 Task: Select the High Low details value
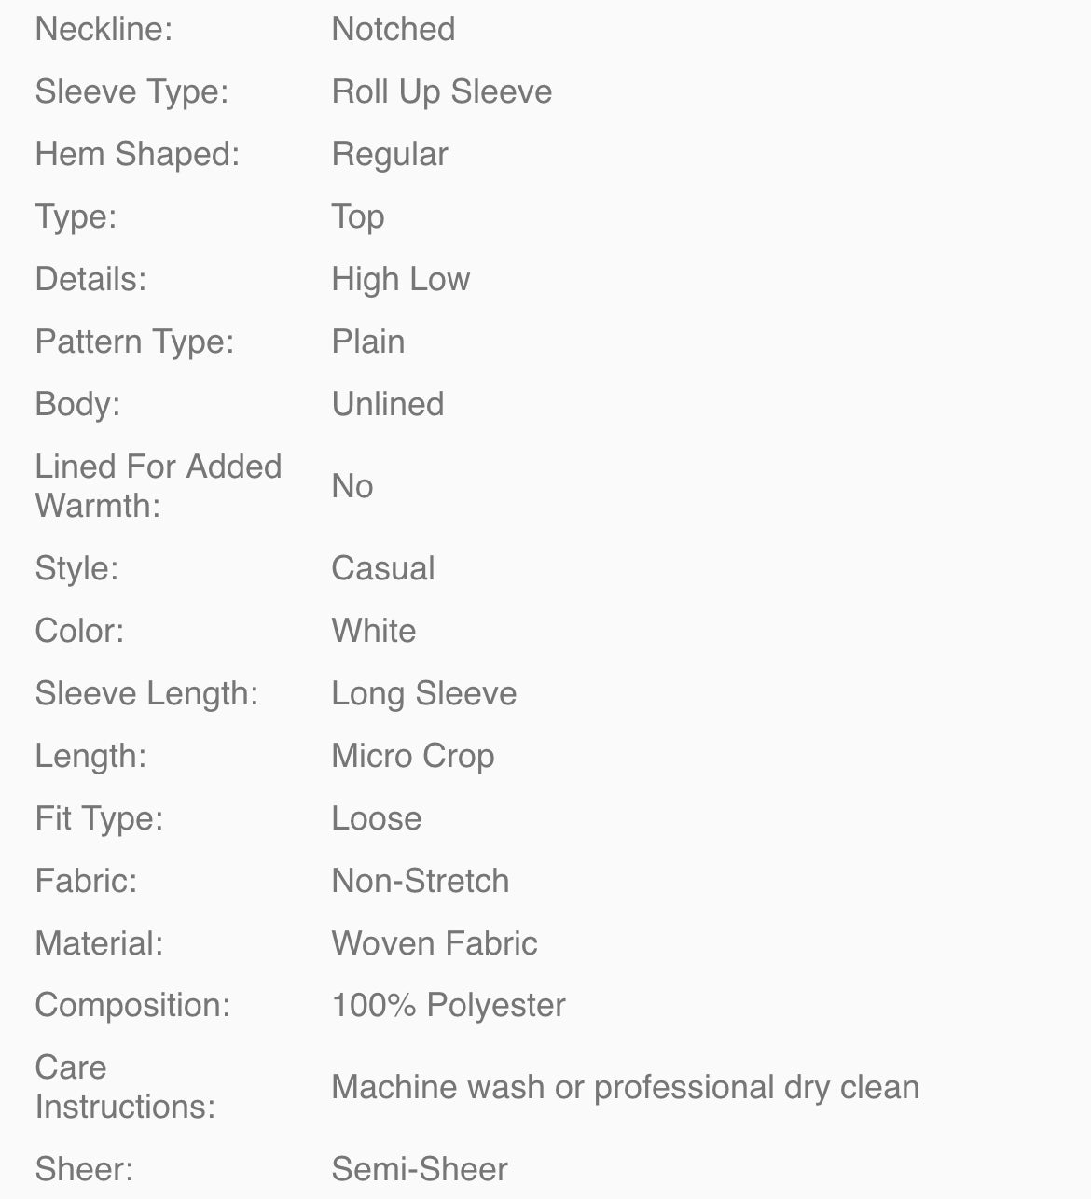400,279
